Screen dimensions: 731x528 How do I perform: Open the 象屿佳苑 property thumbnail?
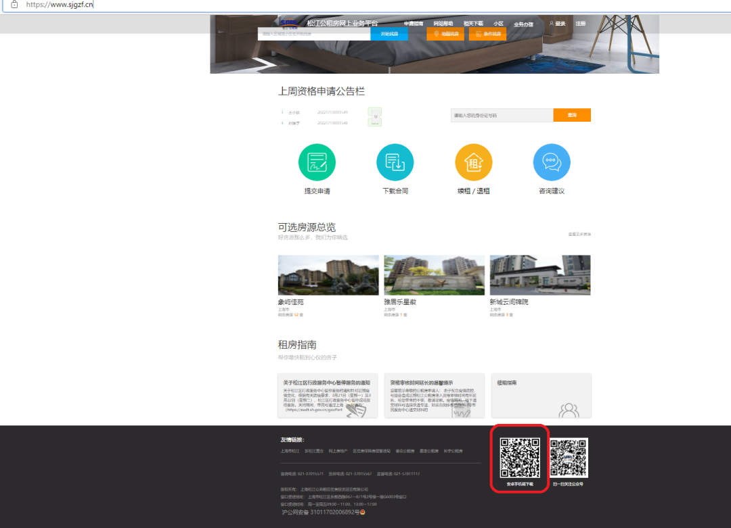pos(328,275)
